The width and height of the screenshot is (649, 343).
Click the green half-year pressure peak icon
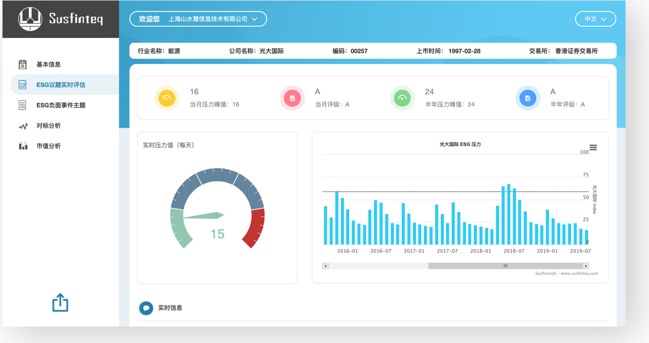coord(402,98)
